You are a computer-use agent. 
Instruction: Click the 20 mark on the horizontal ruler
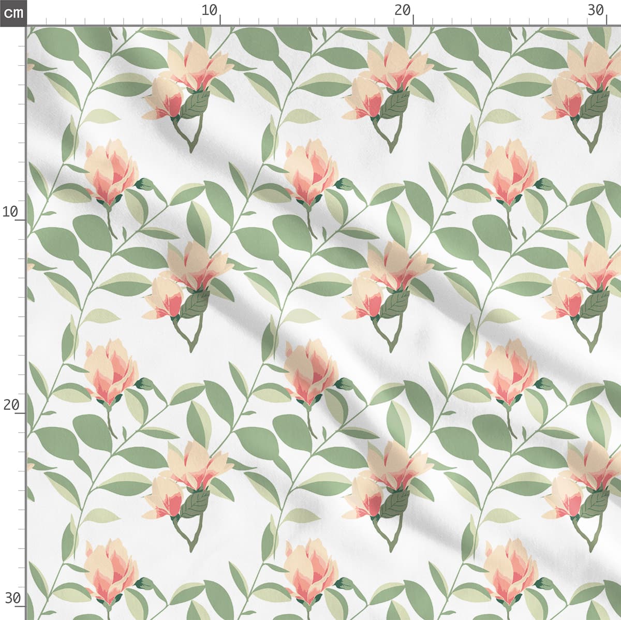click(402, 10)
